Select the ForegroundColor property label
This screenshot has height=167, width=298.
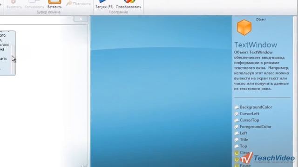click(256, 127)
